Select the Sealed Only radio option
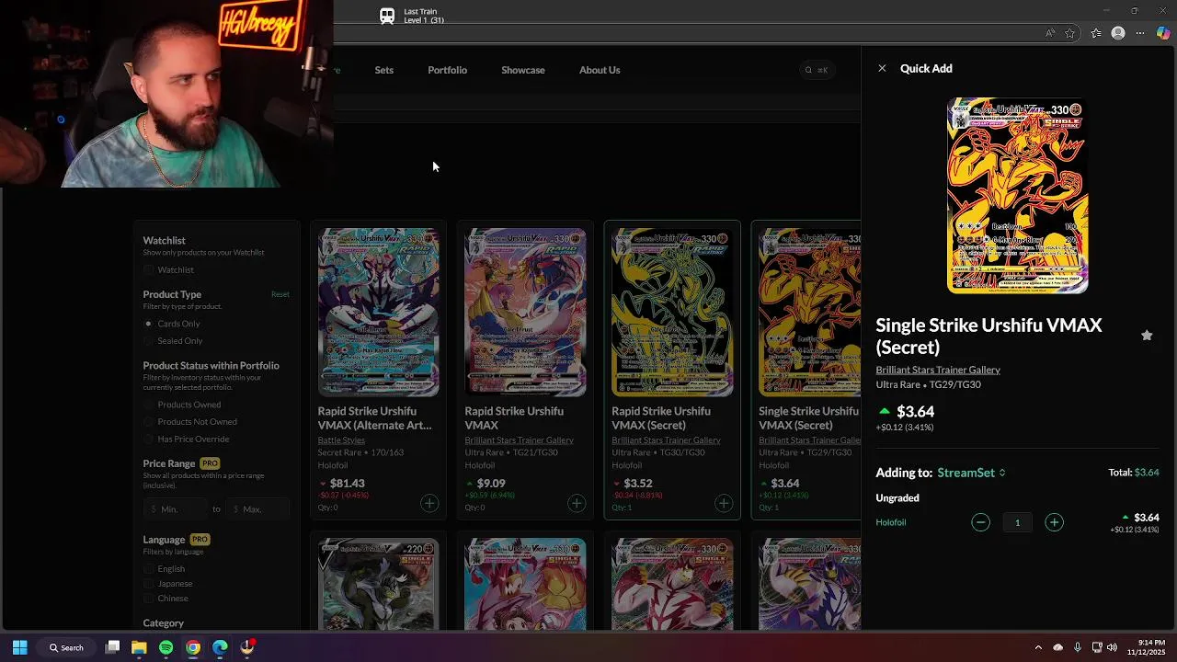Viewport: 1177px width, 662px height. pyautogui.click(x=148, y=341)
